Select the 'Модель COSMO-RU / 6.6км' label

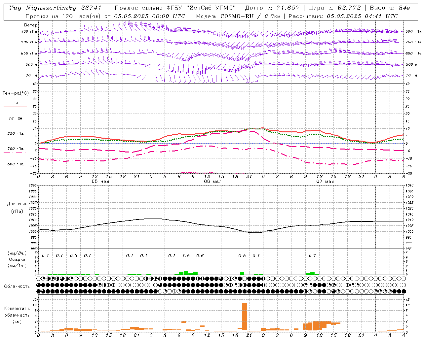[x=238, y=16]
